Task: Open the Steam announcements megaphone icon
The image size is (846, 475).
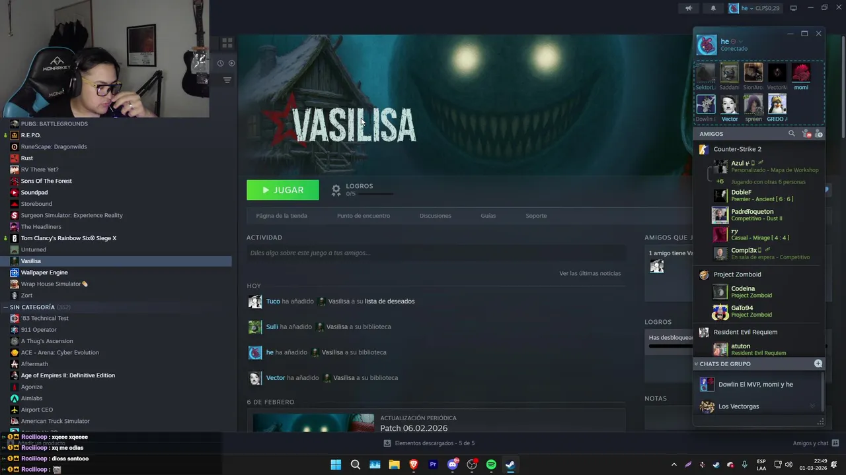Action: point(689,9)
